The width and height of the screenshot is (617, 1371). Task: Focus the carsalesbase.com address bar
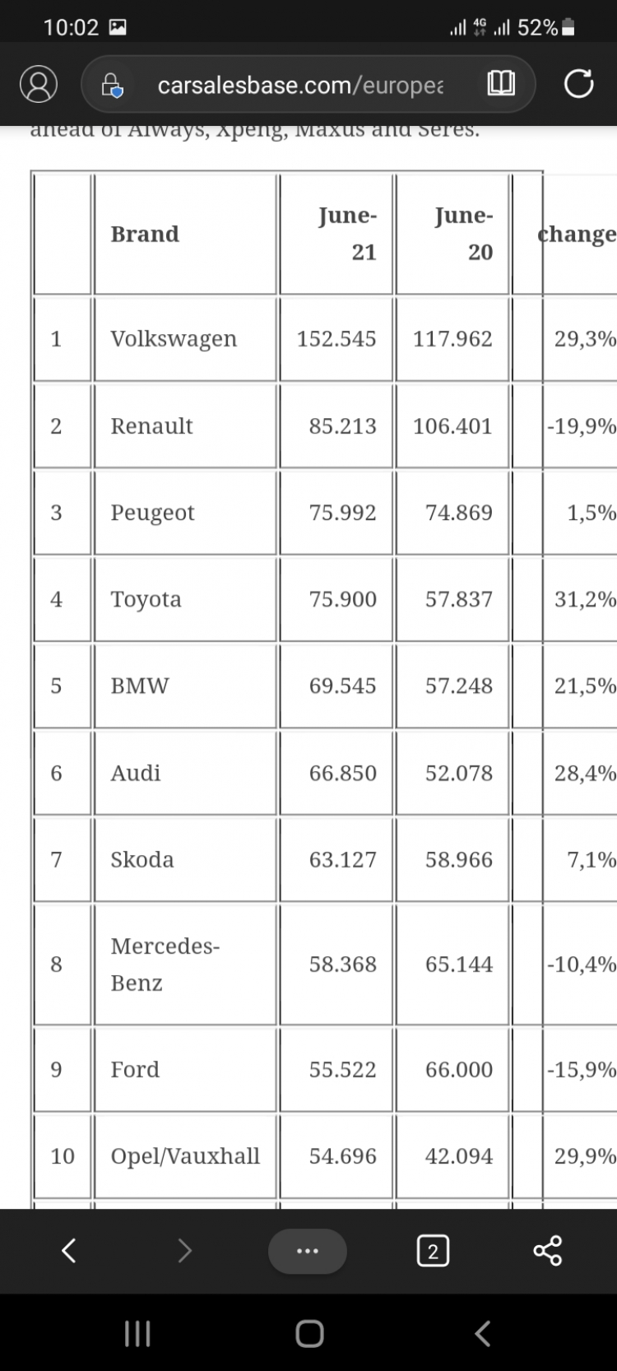coord(299,86)
